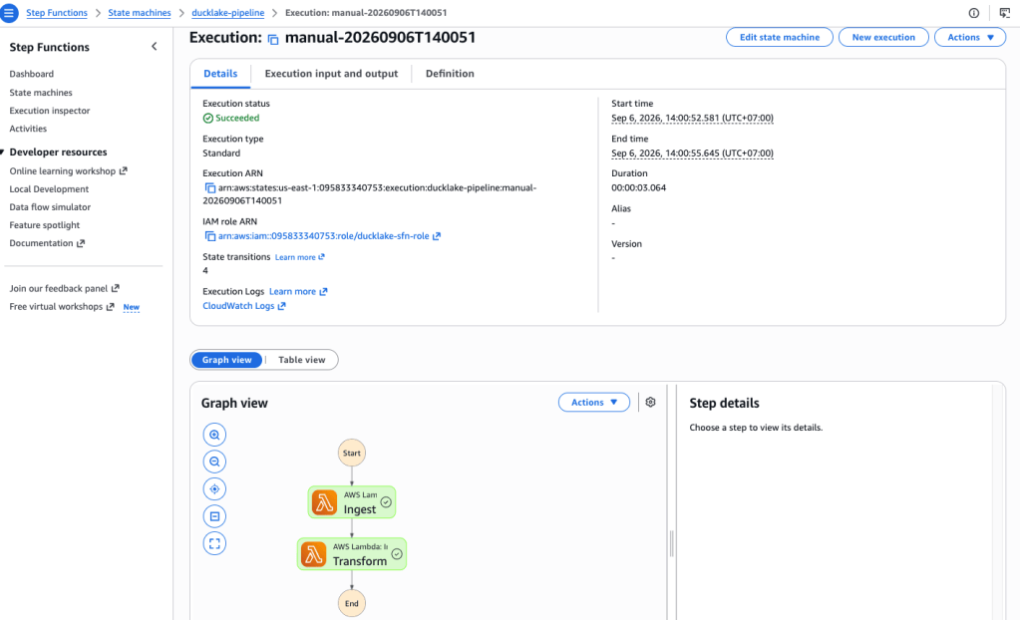
Task: Open Activities in sidebar
Action: pyautogui.click(x=28, y=129)
